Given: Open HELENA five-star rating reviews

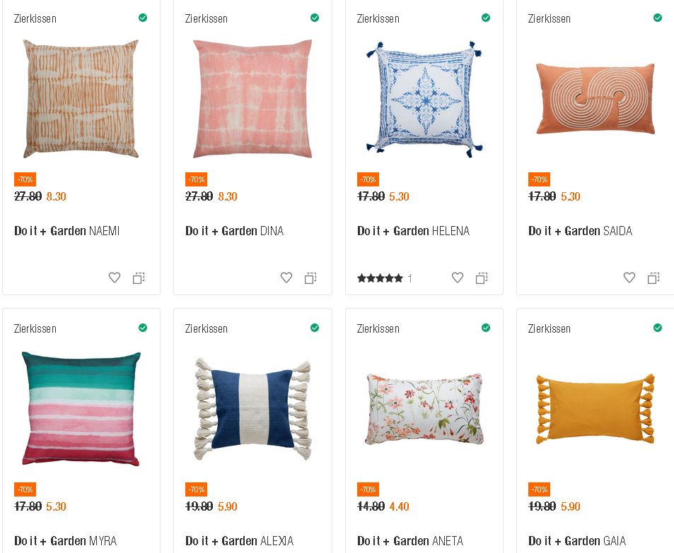Looking at the screenshot, I should pyautogui.click(x=380, y=278).
